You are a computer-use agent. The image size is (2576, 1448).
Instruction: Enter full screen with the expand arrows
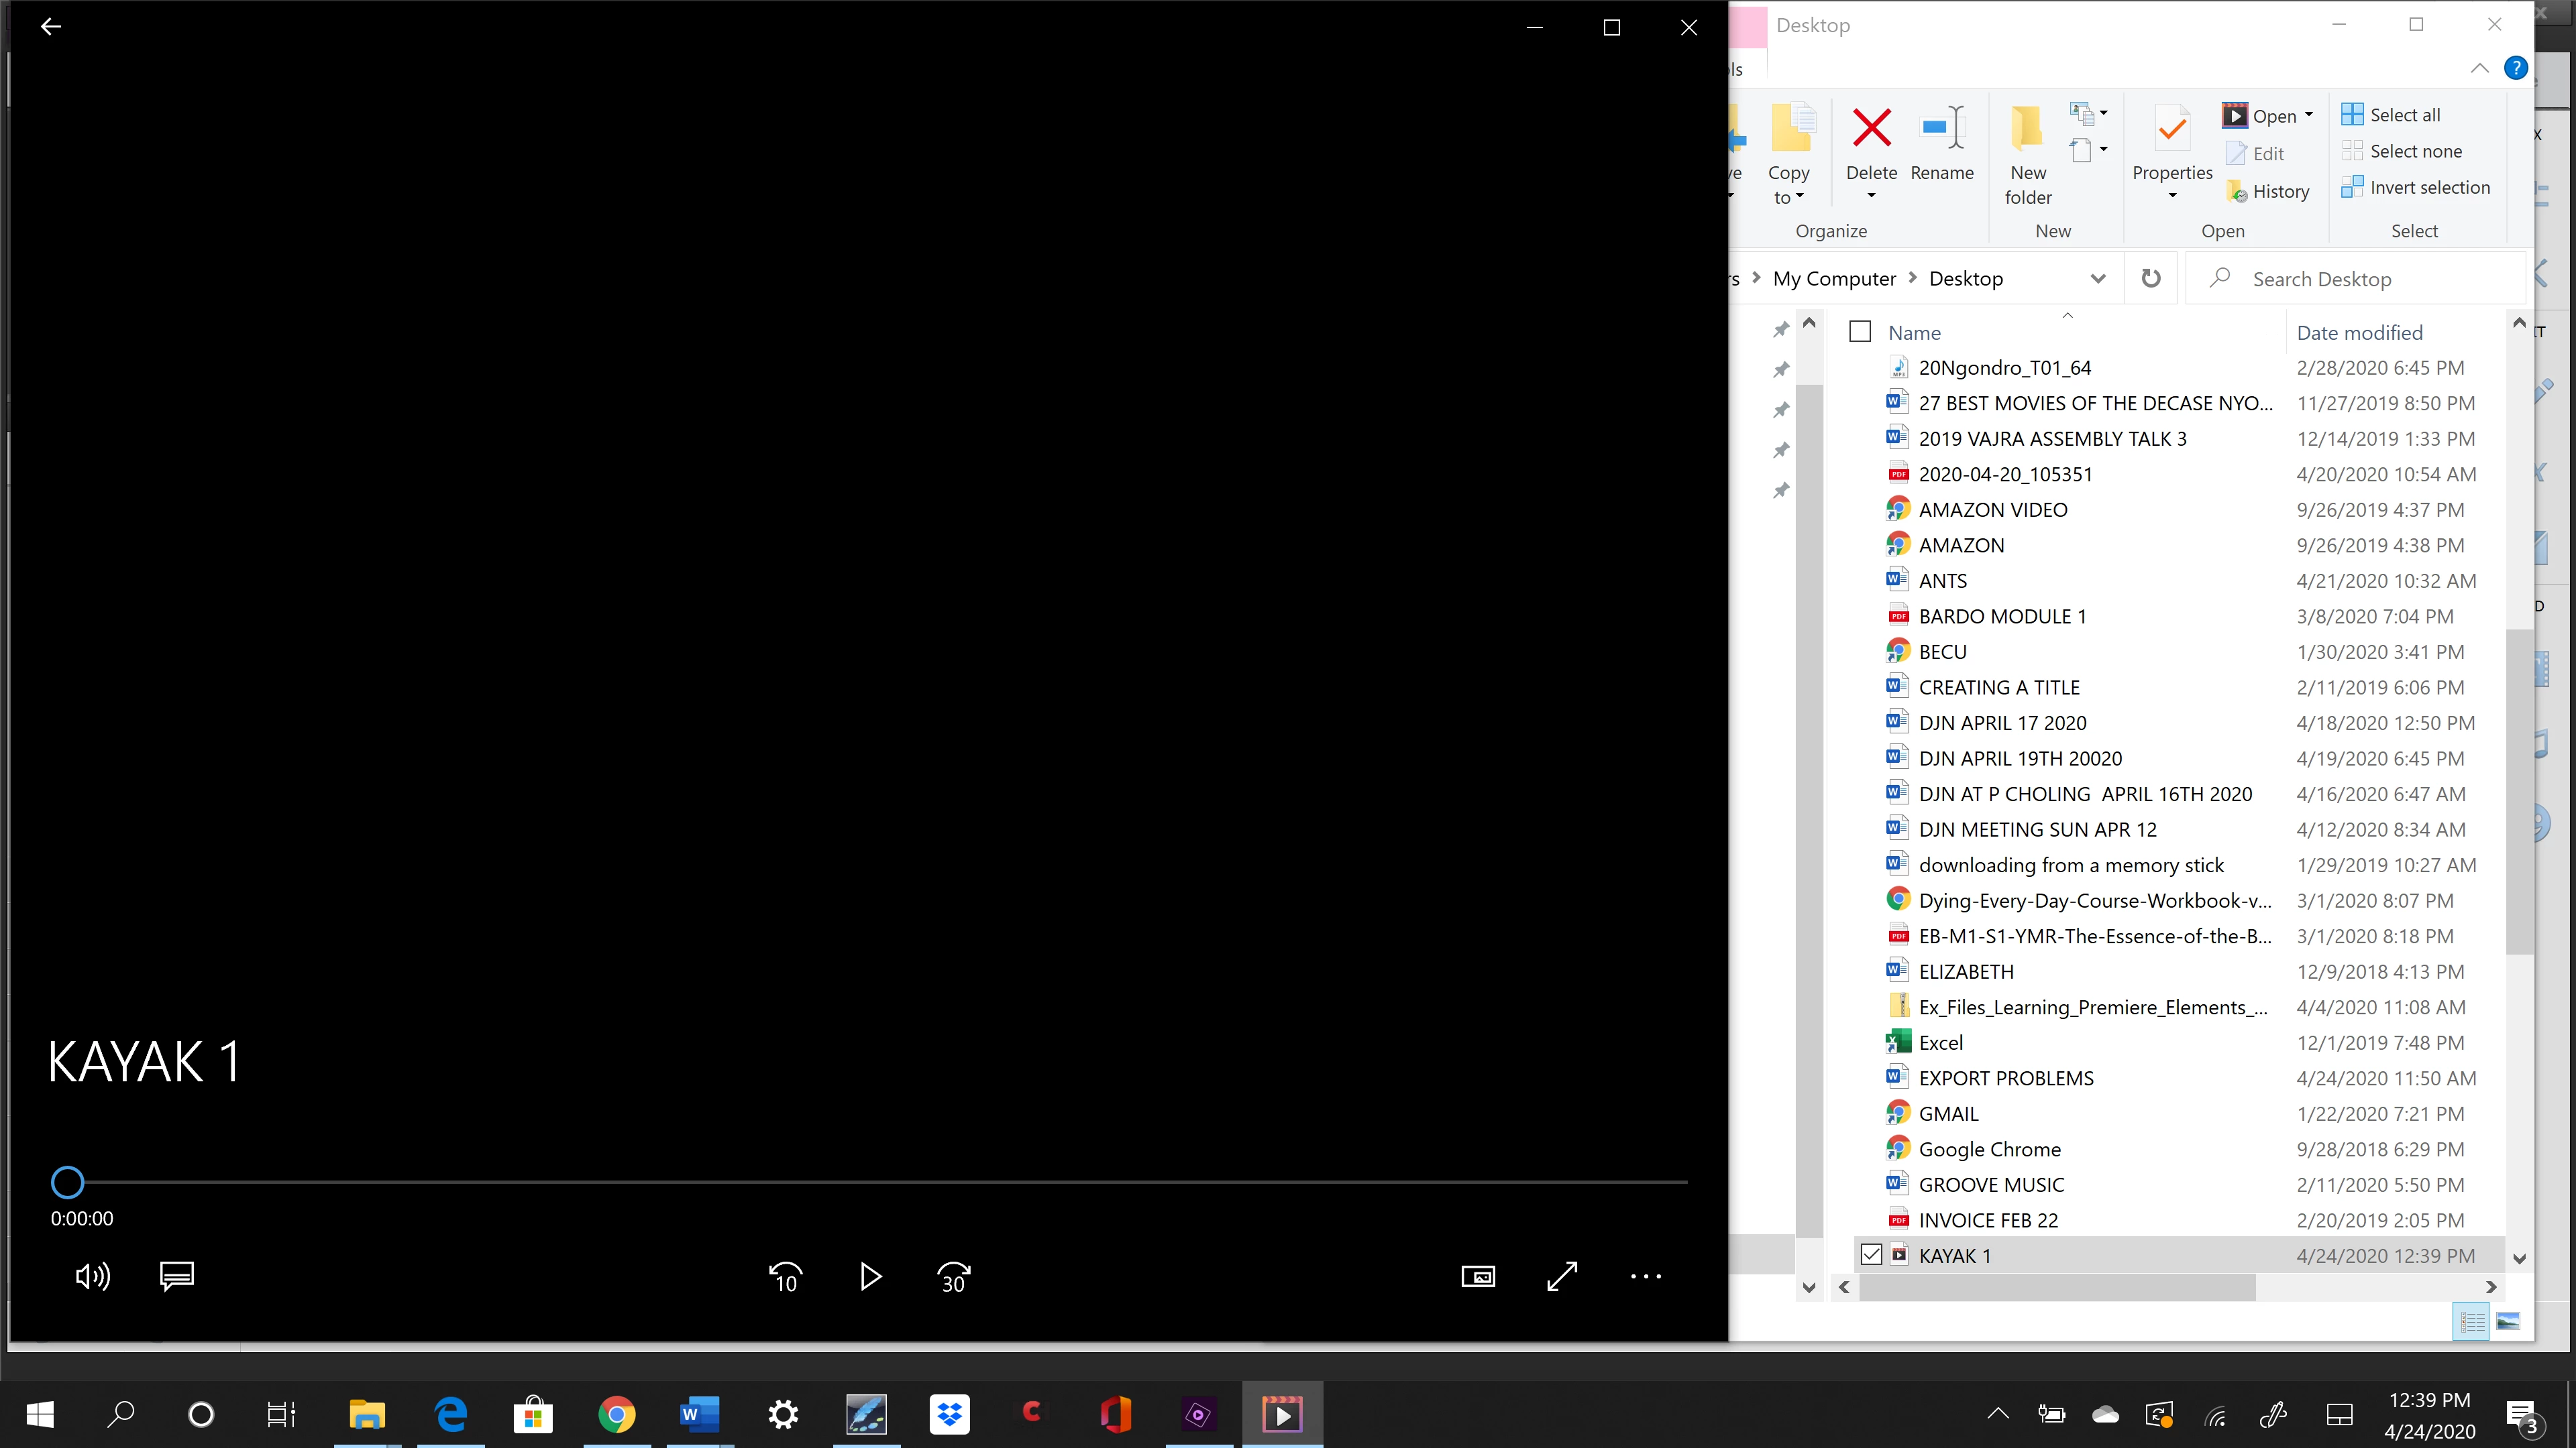point(1562,1276)
